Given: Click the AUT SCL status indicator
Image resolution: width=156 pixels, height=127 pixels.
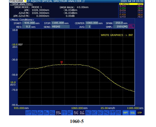Looking at the screenshot, I should coord(94,113).
